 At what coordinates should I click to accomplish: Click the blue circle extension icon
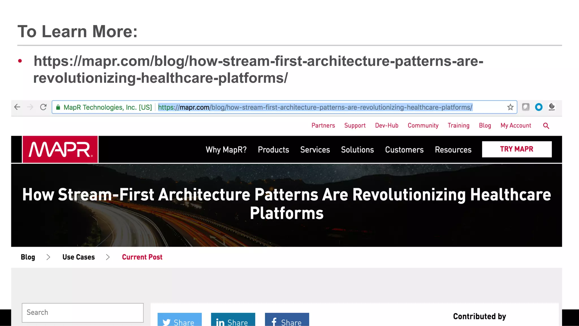tap(539, 107)
